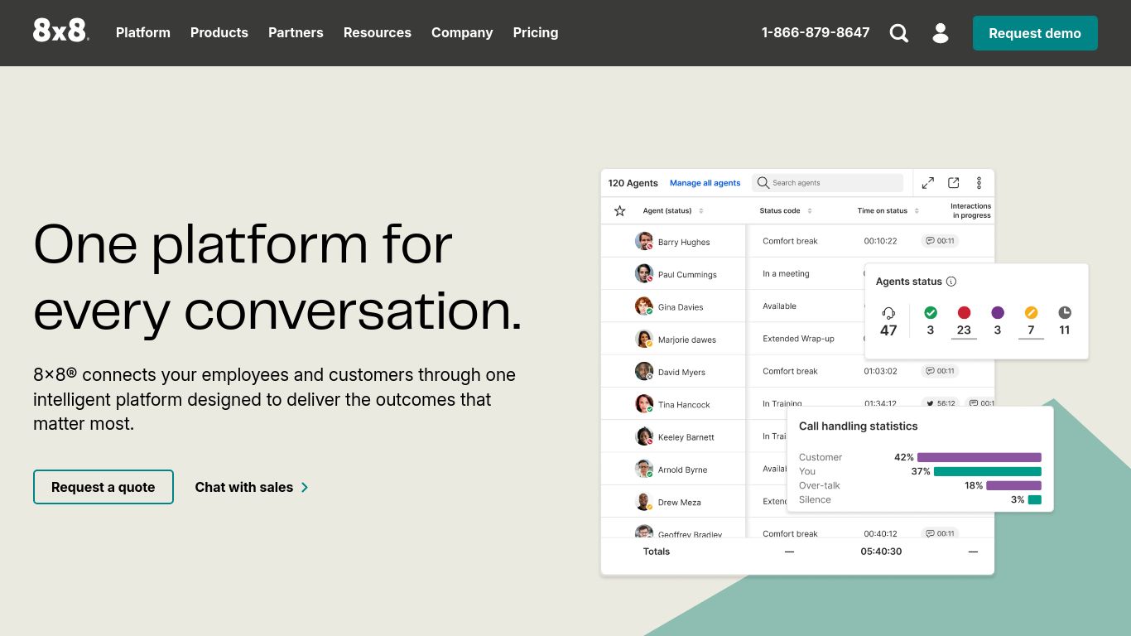Open the Platform menu
1131x636 pixels.
coord(143,32)
